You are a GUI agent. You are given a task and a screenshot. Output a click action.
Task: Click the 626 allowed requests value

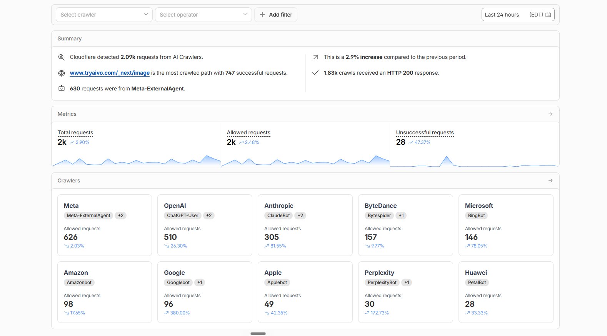pos(71,237)
